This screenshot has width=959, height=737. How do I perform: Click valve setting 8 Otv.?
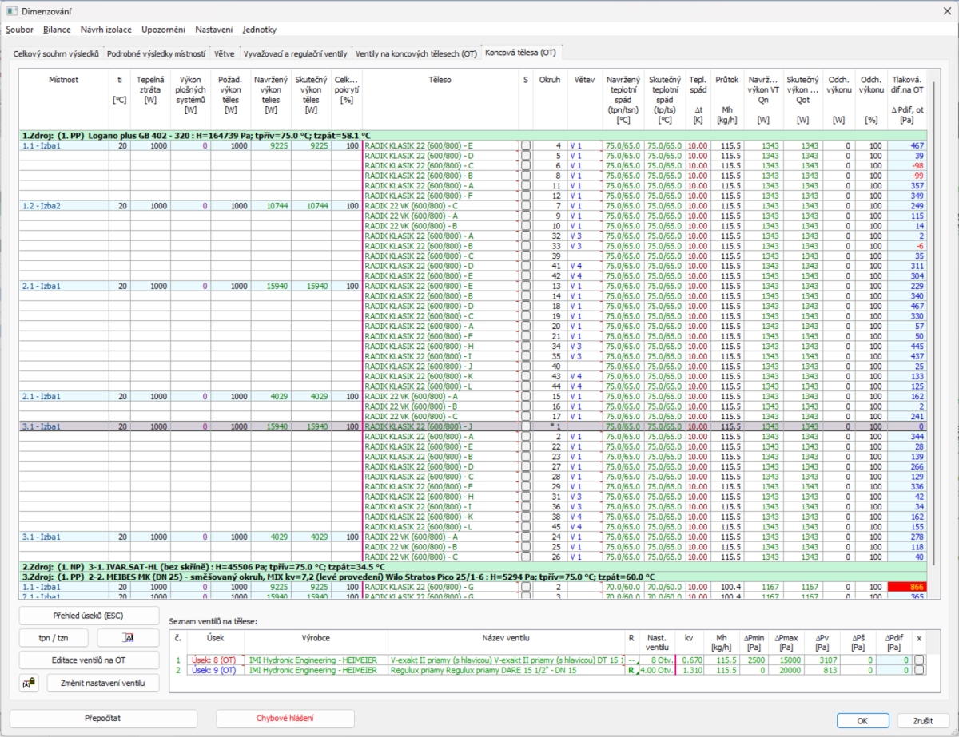point(658,660)
